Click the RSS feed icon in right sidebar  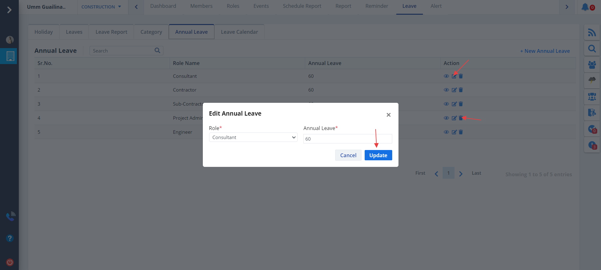point(592,32)
